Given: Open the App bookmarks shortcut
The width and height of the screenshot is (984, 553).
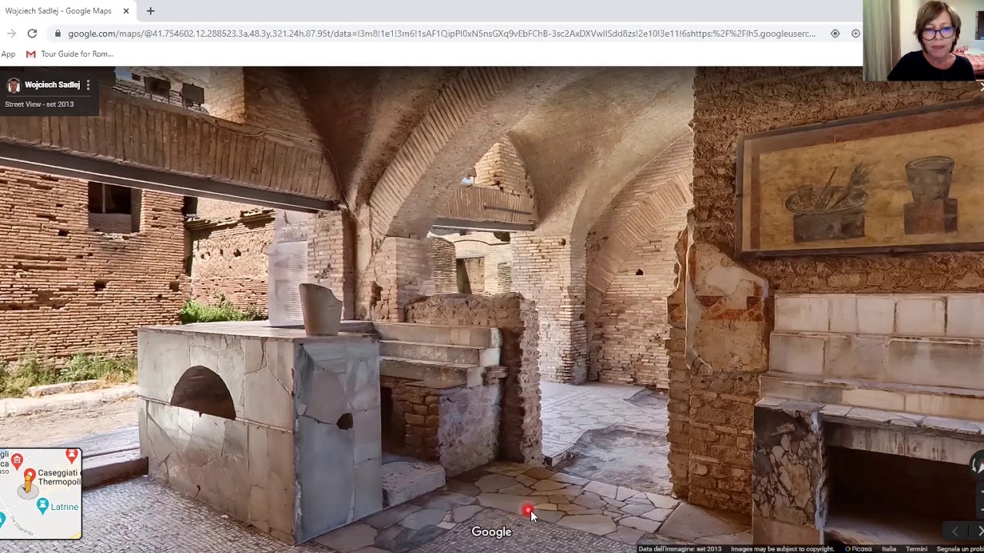Looking at the screenshot, I should (8, 54).
